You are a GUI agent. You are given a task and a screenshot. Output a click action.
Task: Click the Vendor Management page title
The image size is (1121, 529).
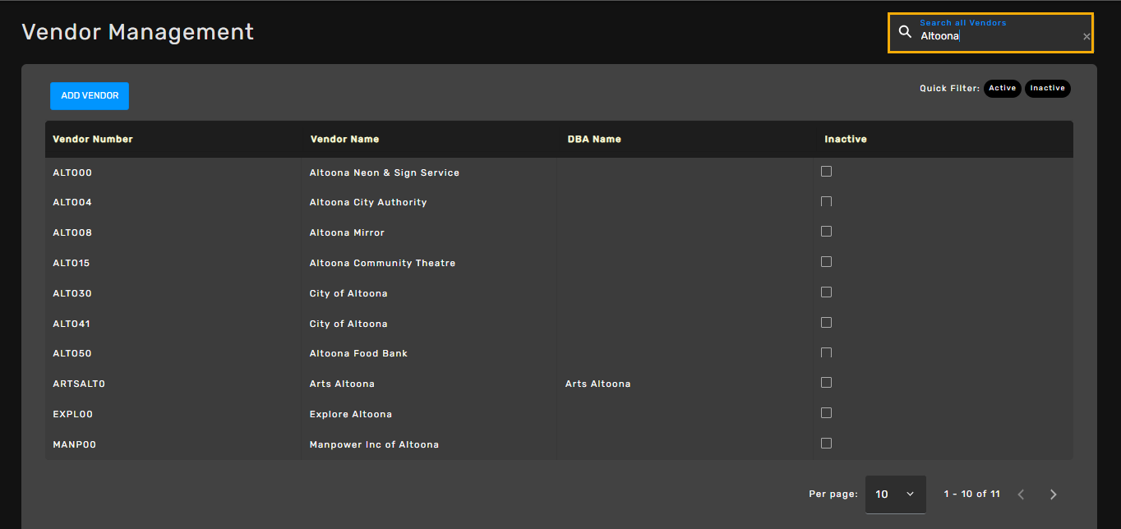(x=138, y=32)
